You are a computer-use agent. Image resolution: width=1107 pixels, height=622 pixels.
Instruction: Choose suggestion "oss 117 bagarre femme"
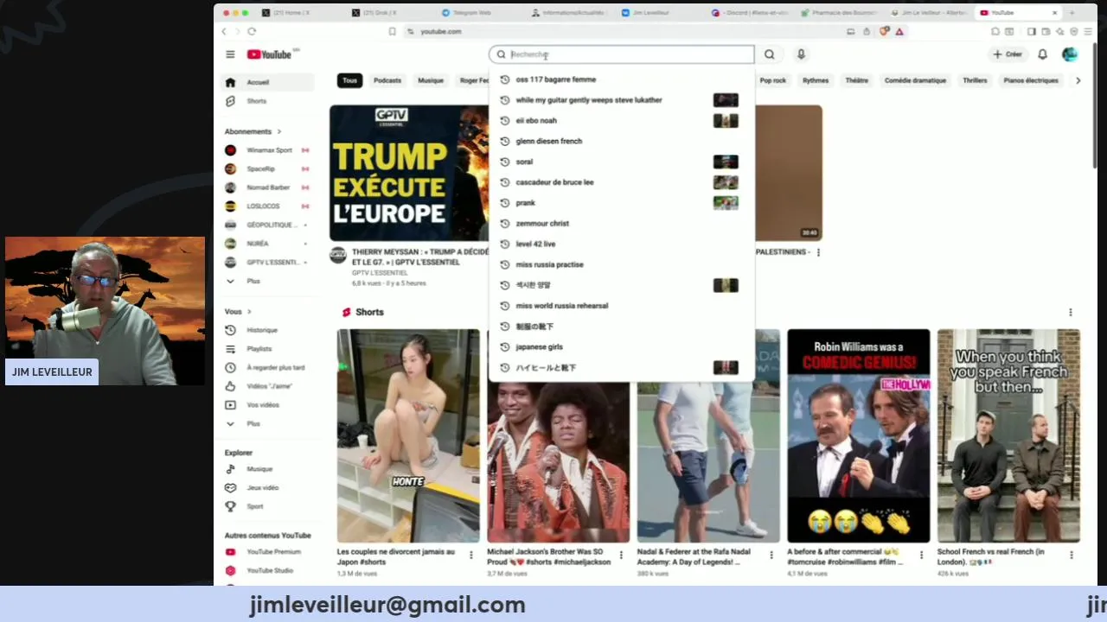coord(621,79)
